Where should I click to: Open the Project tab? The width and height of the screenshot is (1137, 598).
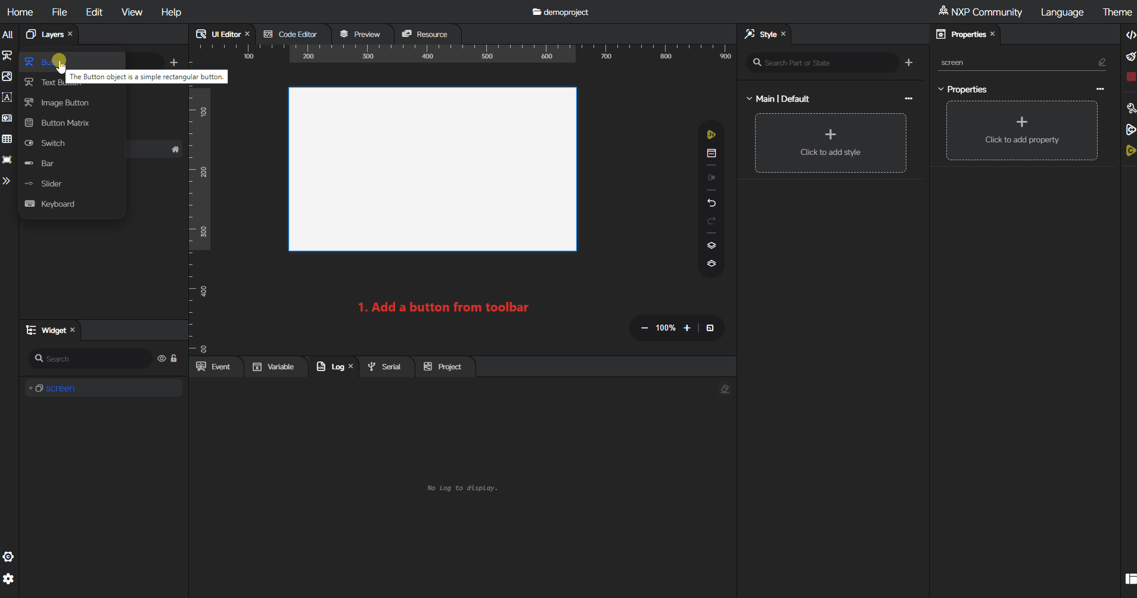point(443,366)
